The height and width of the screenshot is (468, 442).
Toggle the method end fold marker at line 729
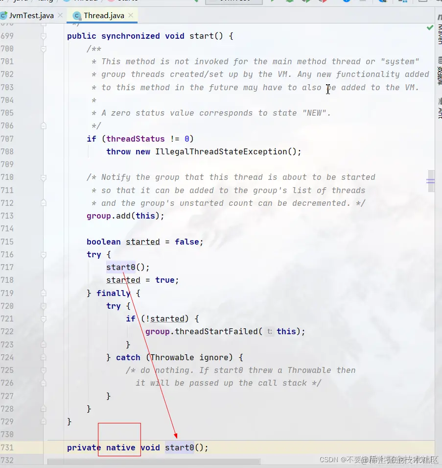tap(44, 422)
